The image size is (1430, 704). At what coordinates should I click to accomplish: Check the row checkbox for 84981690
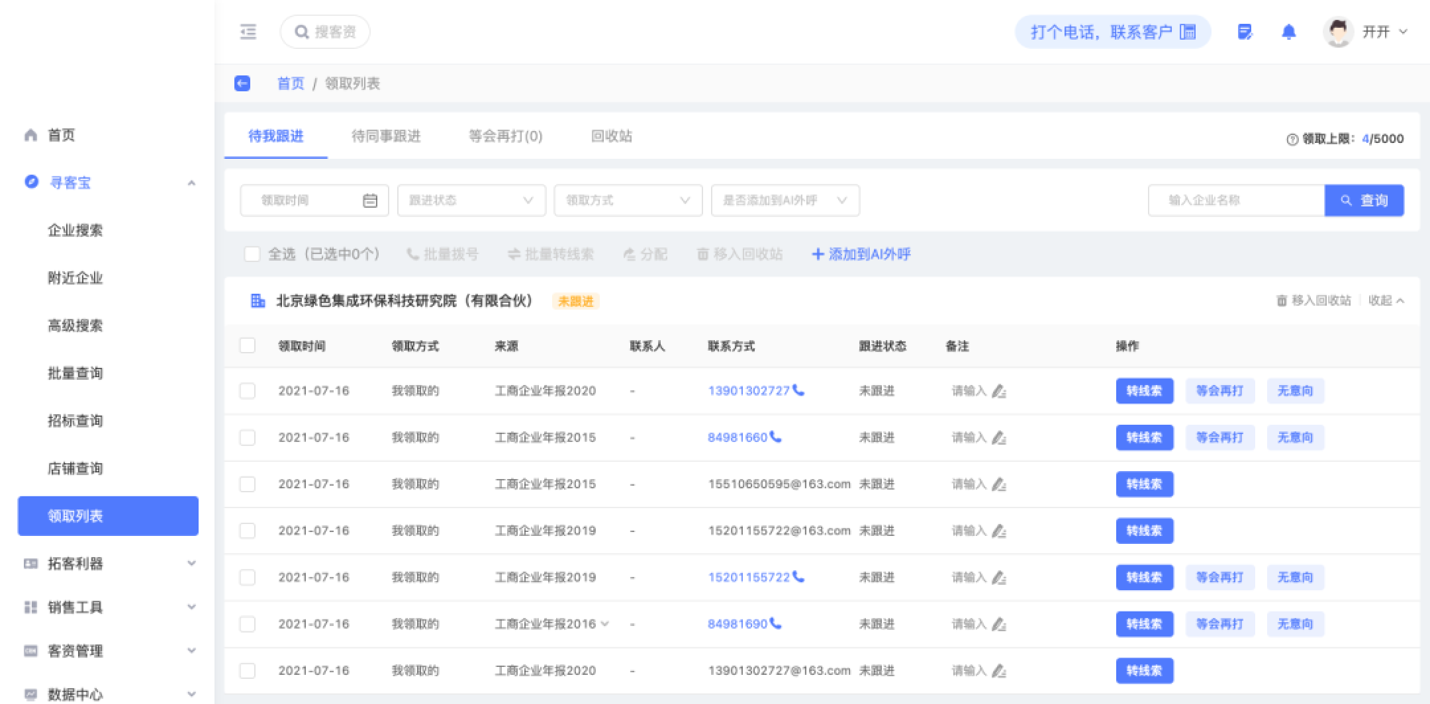coord(248,624)
